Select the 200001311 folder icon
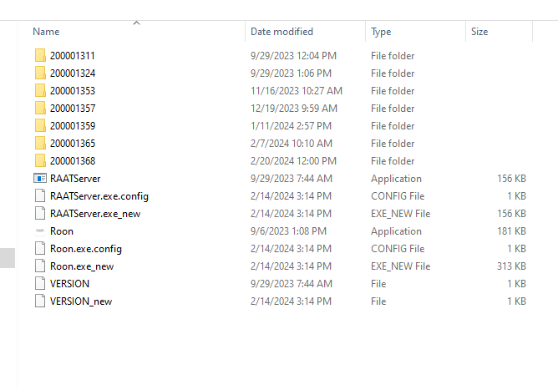 pos(40,55)
